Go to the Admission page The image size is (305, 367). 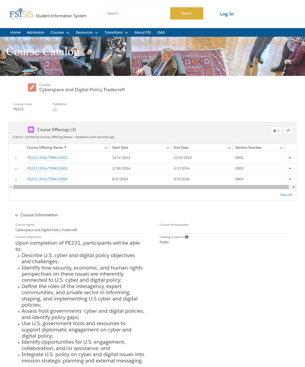click(35, 33)
